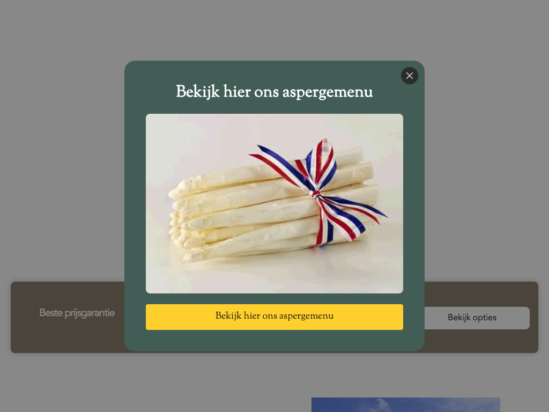Click the green popup background beside the heading
This screenshot has height=412, width=549.
point(151,92)
